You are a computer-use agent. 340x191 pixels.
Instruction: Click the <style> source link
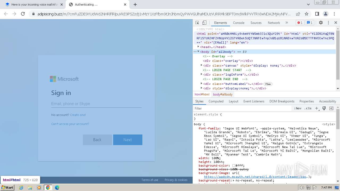point(329,124)
